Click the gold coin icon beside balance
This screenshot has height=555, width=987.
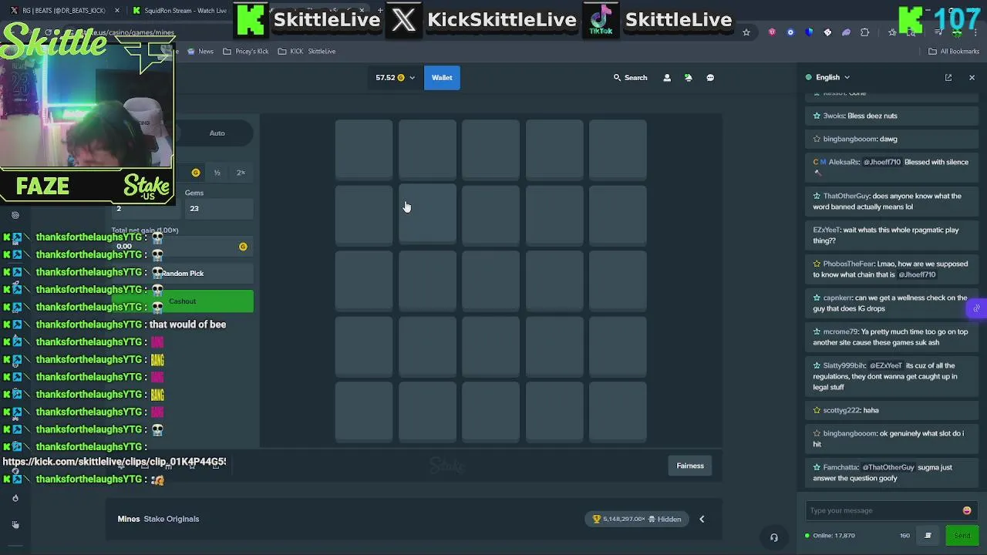click(401, 78)
